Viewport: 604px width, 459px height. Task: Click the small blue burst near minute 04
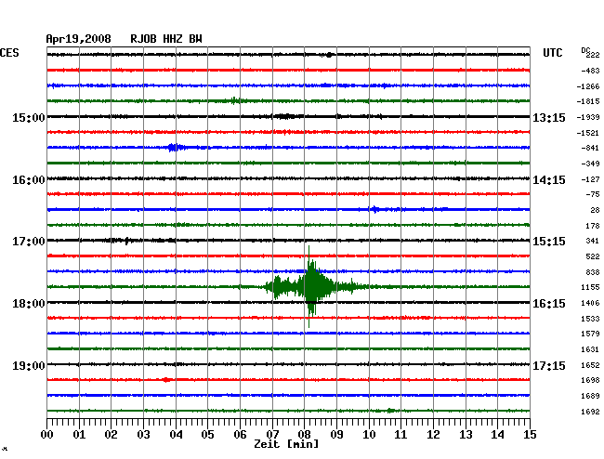point(174,148)
